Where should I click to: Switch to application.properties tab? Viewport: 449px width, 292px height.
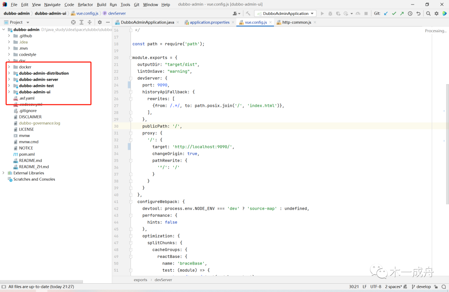coord(210,22)
